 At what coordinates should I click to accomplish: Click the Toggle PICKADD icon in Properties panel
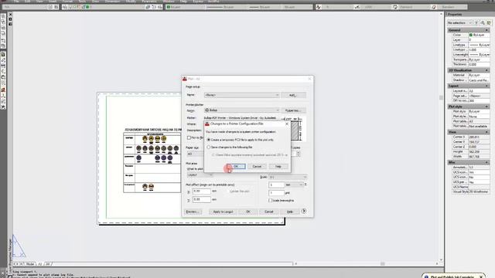pyautogui.click(x=476, y=22)
